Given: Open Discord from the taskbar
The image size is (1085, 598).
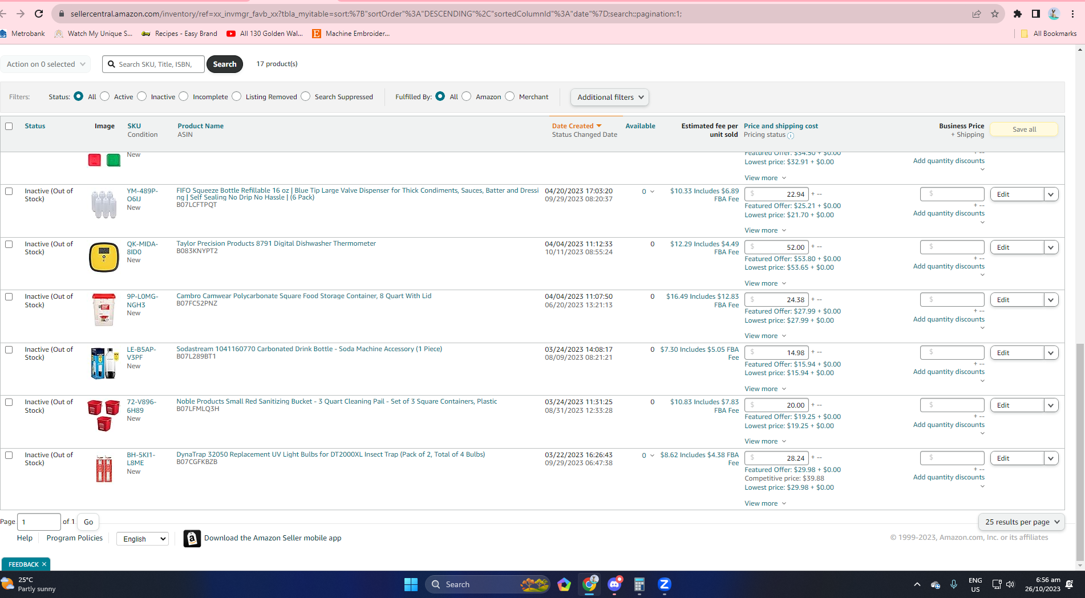Looking at the screenshot, I should tap(614, 584).
